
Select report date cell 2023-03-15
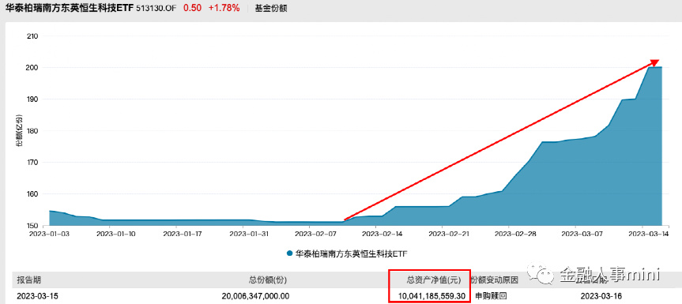[x=37, y=296]
